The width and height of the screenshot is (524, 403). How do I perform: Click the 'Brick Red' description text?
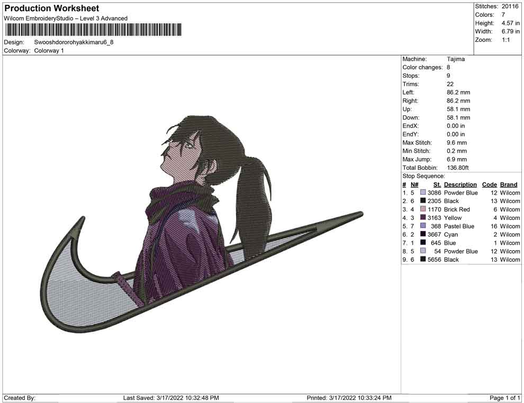tap(457, 209)
